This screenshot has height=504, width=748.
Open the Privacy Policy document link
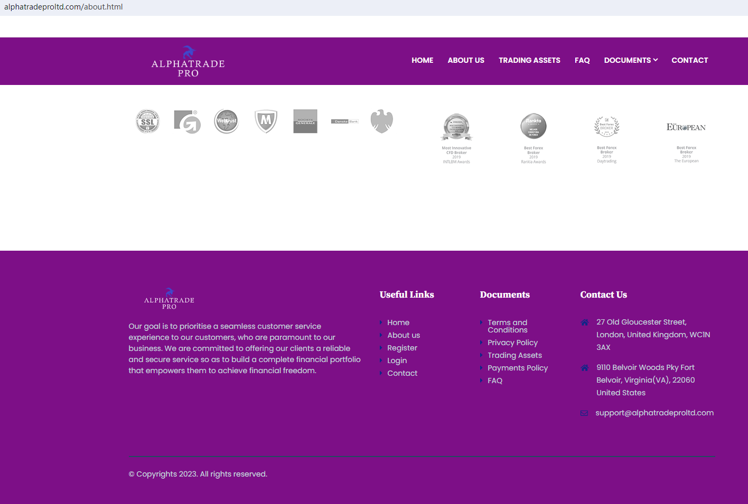(x=512, y=343)
